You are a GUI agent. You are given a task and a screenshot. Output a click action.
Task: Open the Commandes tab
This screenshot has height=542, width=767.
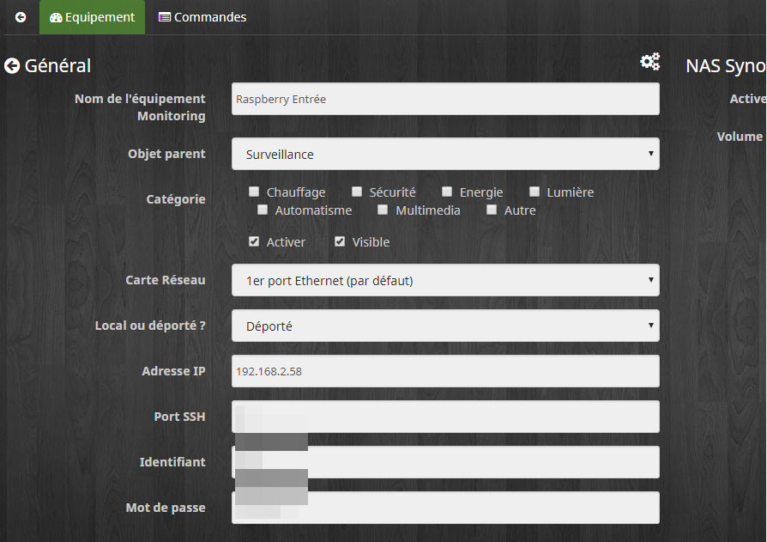(x=202, y=17)
